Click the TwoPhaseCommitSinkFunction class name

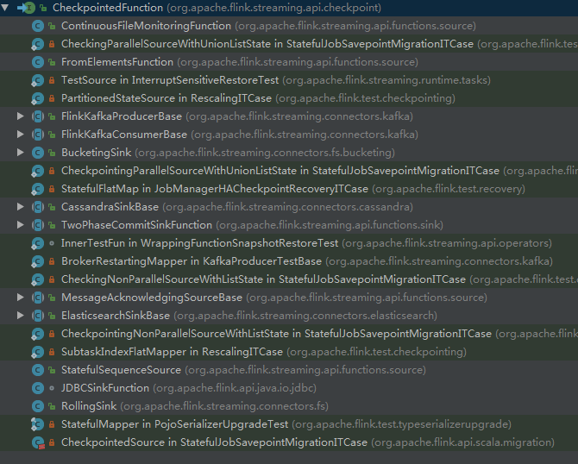coord(137,225)
